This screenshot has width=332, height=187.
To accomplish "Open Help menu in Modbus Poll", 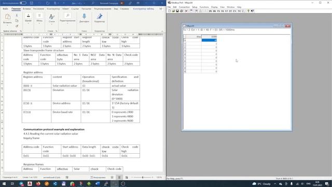I will click(x=239, y=7).
